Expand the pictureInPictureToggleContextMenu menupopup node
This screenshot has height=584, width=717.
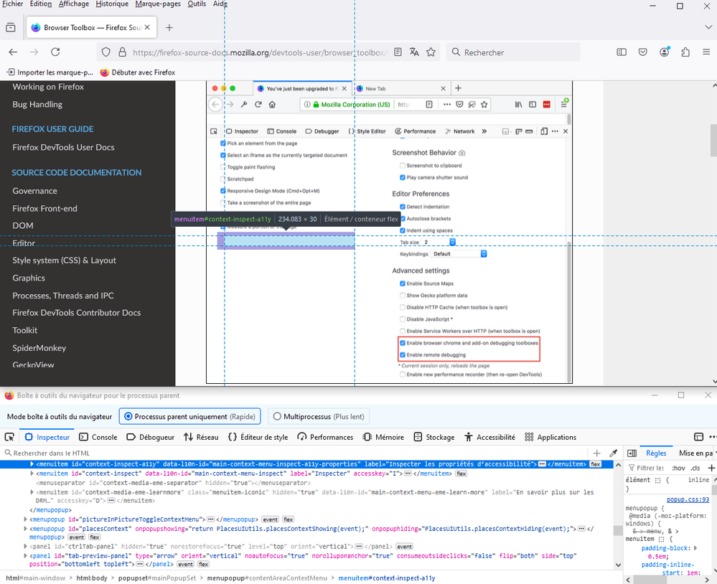click(25, 519)
